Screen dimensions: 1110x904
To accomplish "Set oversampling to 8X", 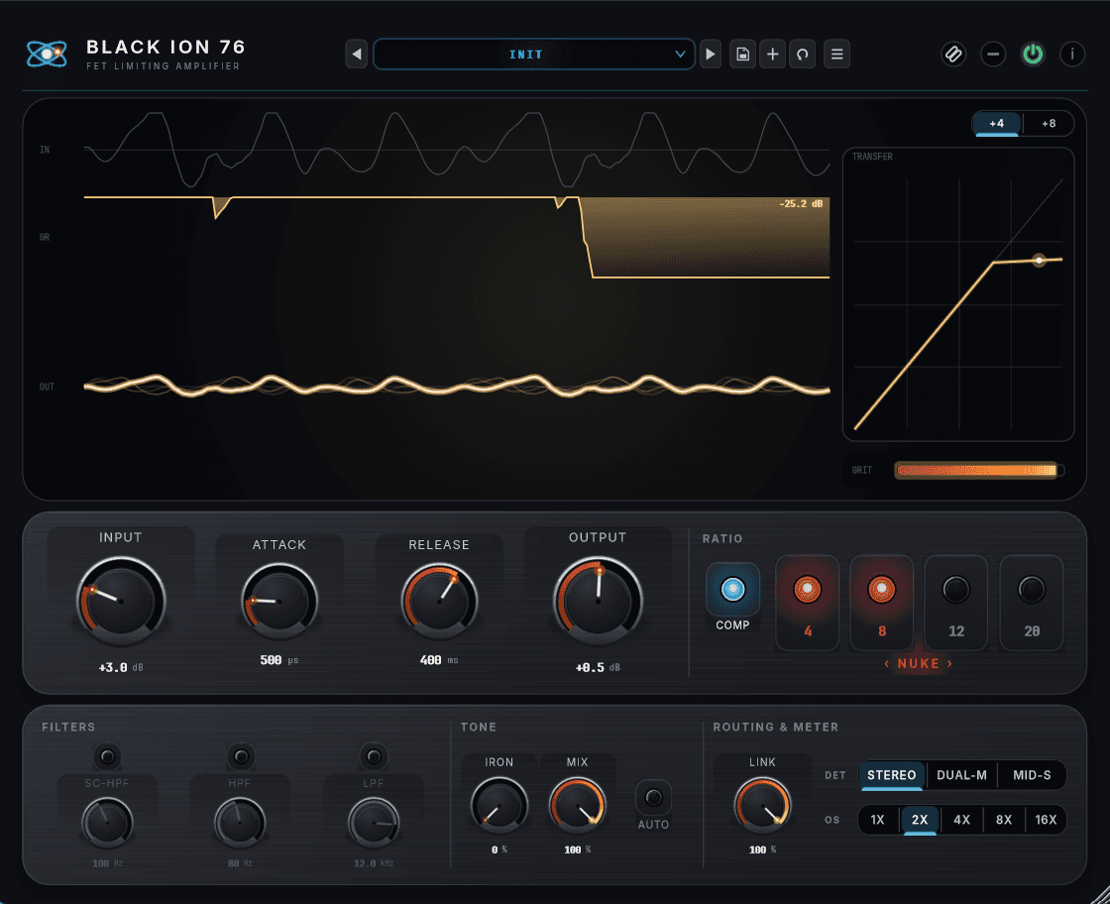I will pyautogui.click(x=1004, y=820).
